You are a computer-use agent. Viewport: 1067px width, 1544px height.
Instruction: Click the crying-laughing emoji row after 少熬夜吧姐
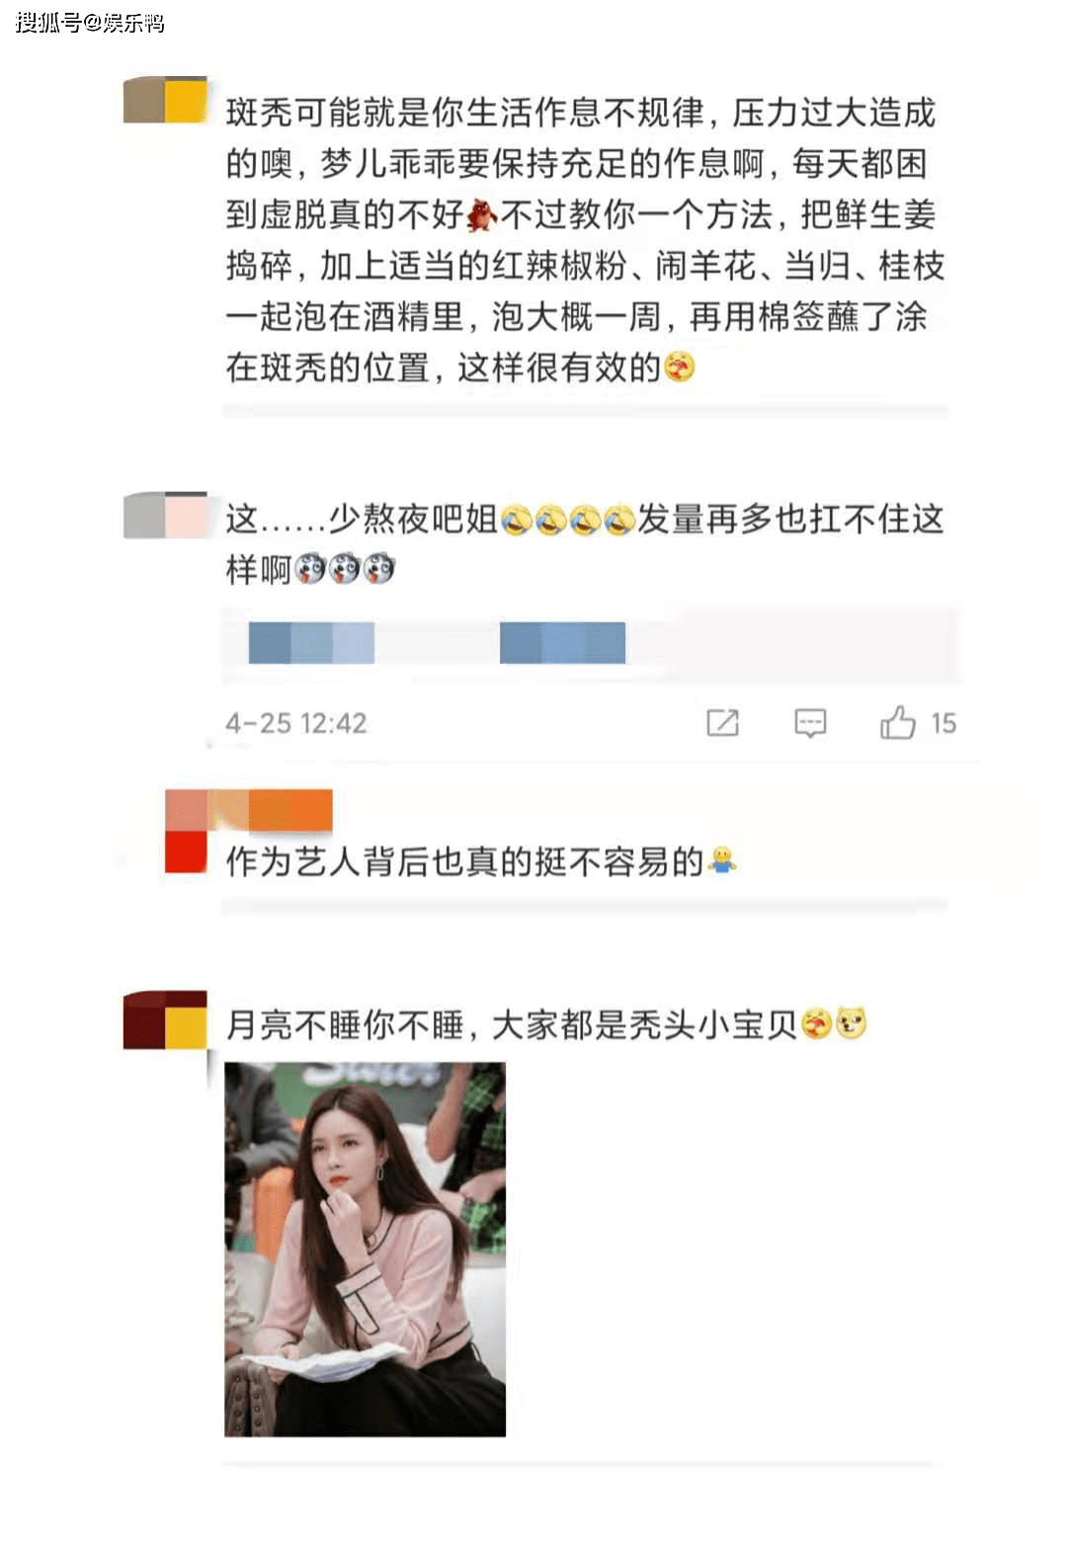coord(568,519)
